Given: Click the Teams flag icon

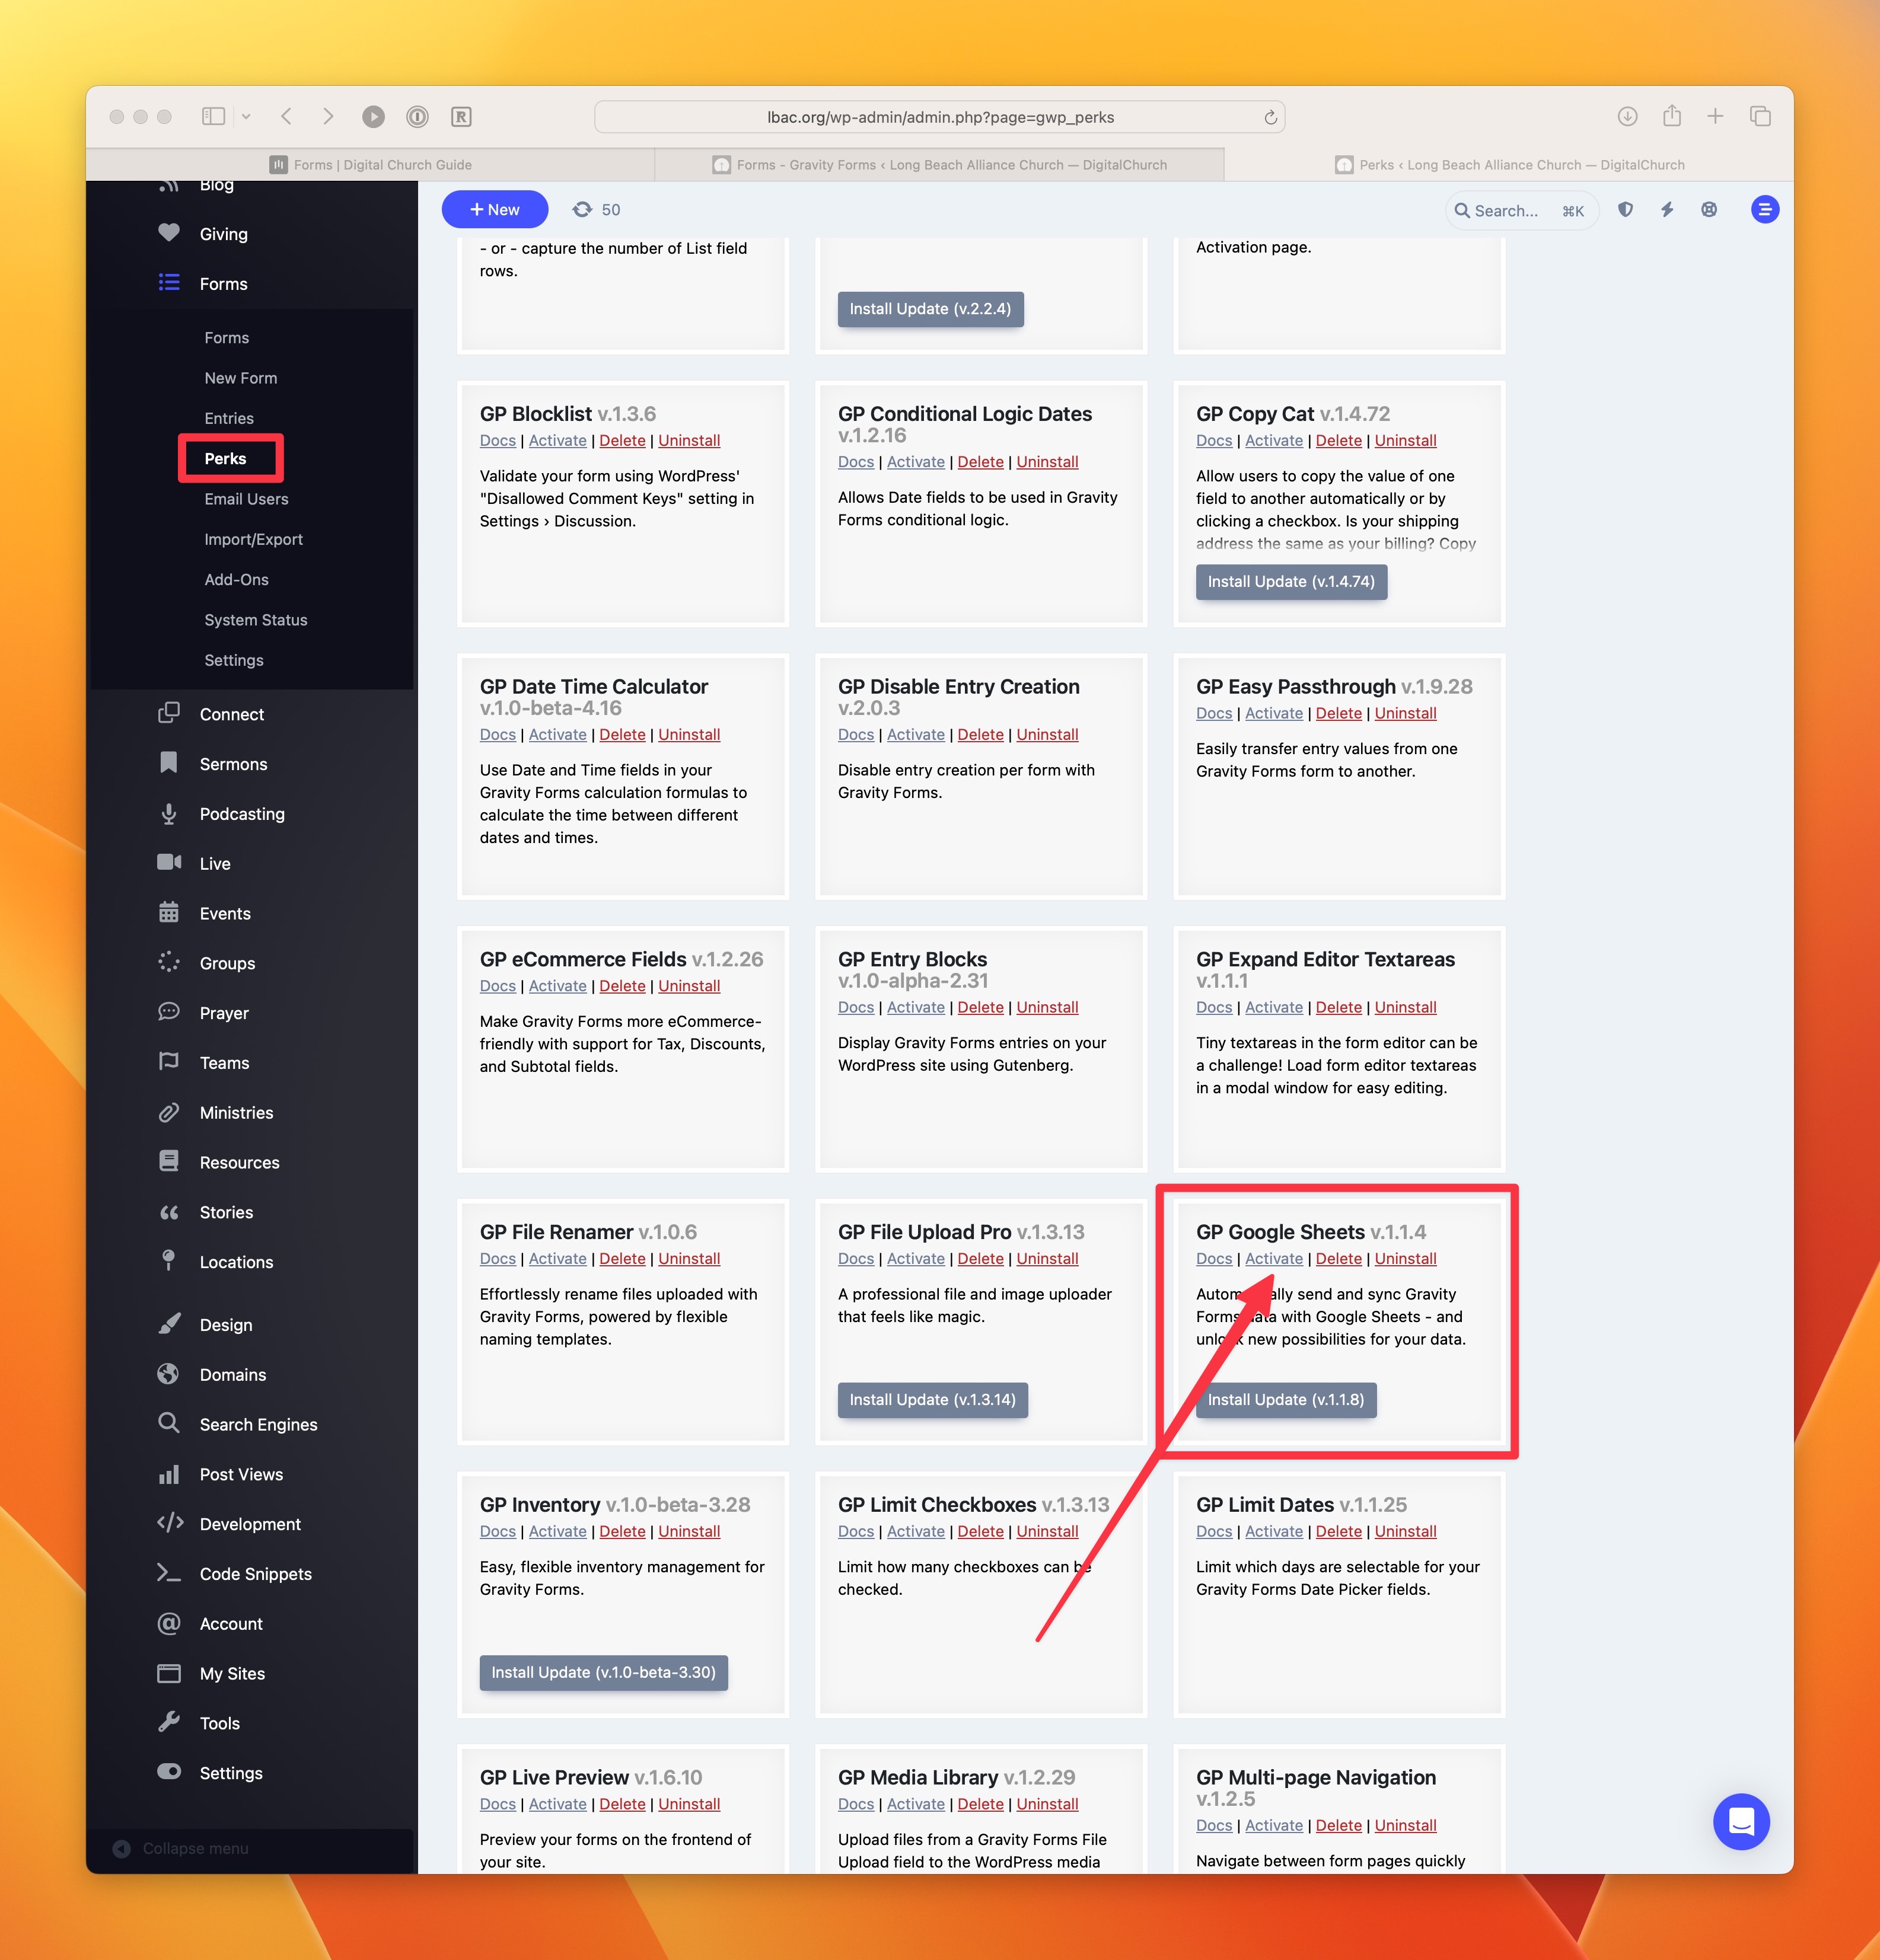Looking at the screenshot, I should point(169,1062).
